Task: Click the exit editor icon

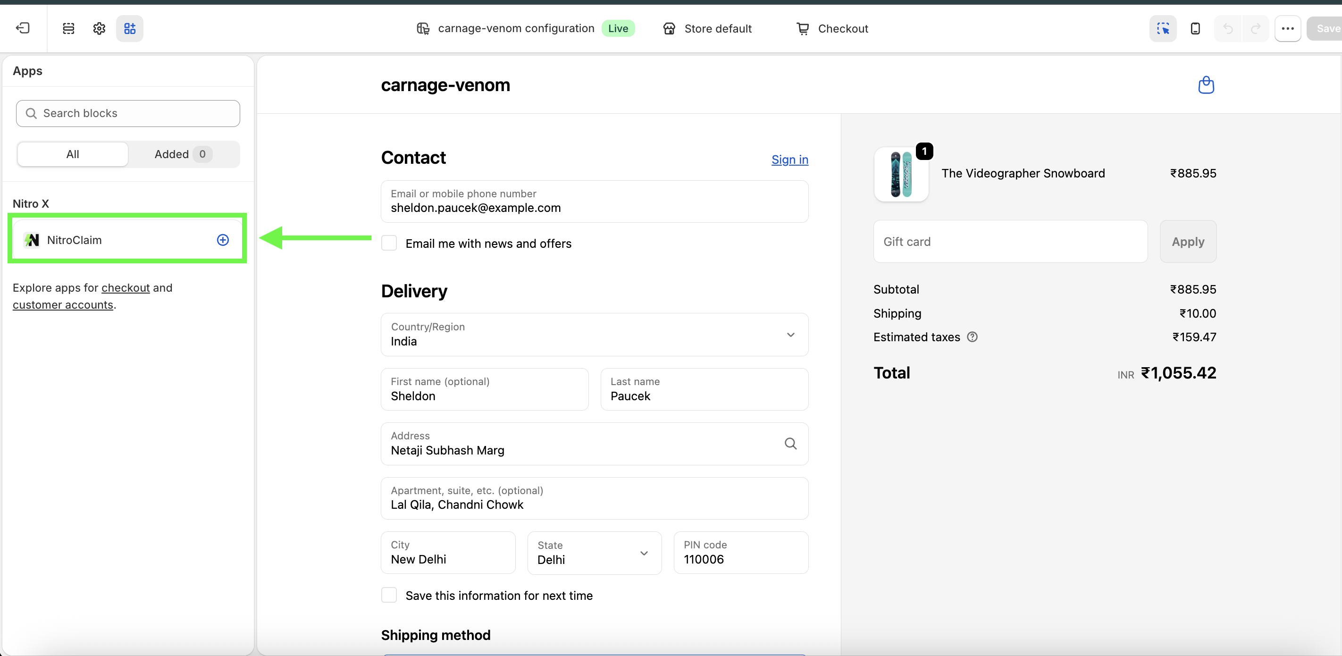Action: tap(23, 28)
